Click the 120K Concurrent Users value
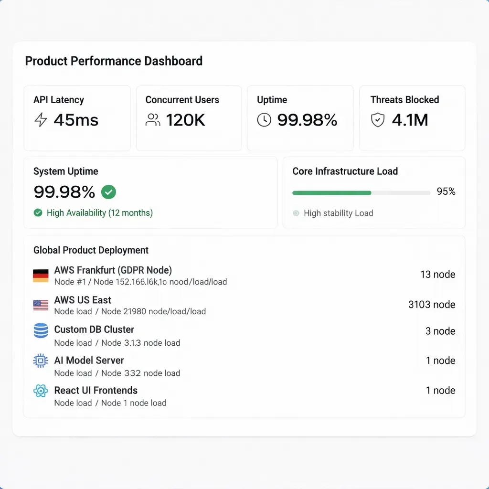 (x=185, y=120)
